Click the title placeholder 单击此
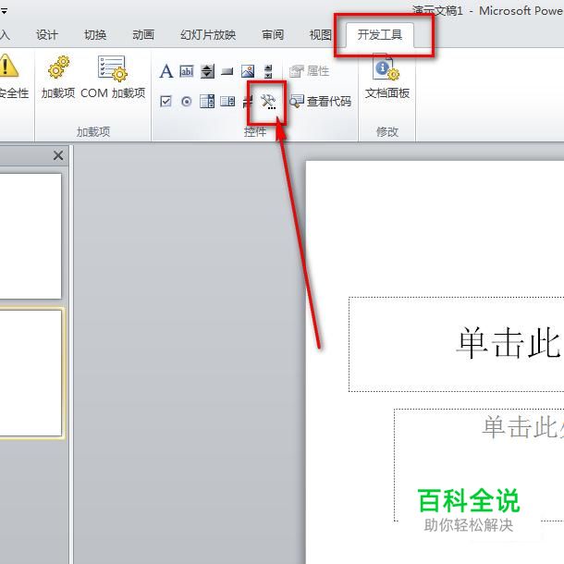Screen dimensions: 564x564 pos(456,344)
